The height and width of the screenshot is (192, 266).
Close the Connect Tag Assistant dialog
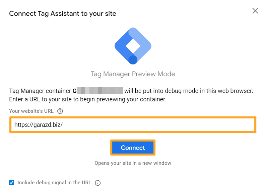(x=255, y=11)
